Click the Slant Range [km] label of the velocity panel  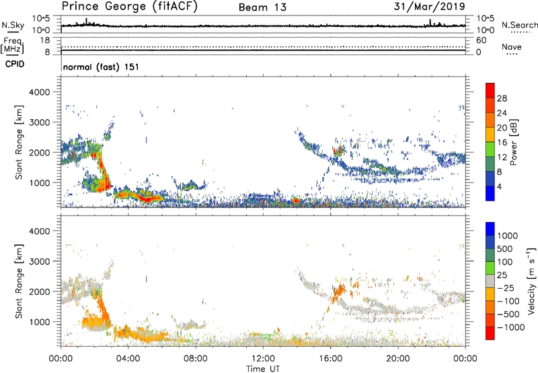[x=19, y=281]
